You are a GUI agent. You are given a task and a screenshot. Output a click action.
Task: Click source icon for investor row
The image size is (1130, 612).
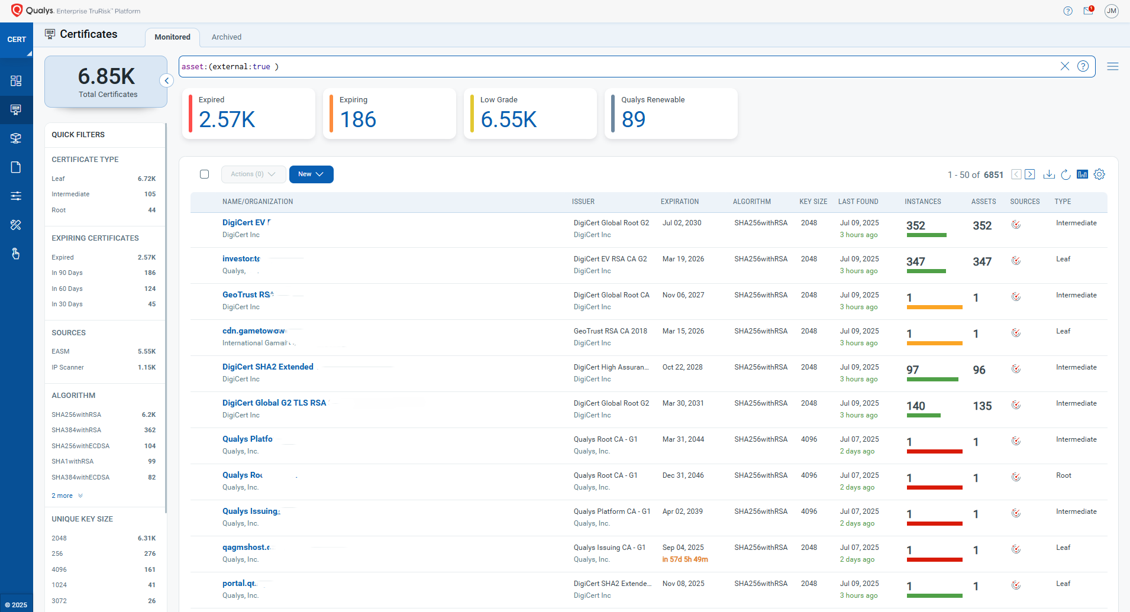[x=1016, y=261]
